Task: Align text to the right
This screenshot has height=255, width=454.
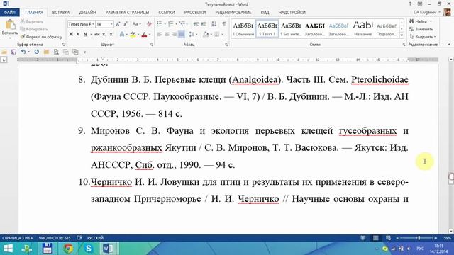Action: (174, 35)
